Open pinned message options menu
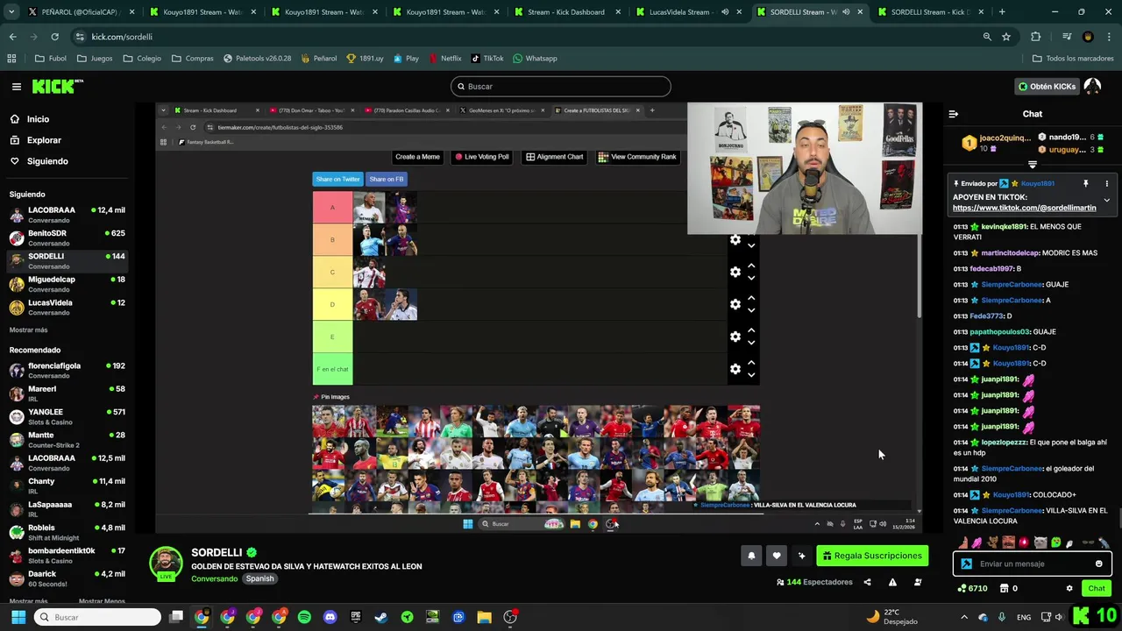1122x631 pixels. (x=1106, y=184)
